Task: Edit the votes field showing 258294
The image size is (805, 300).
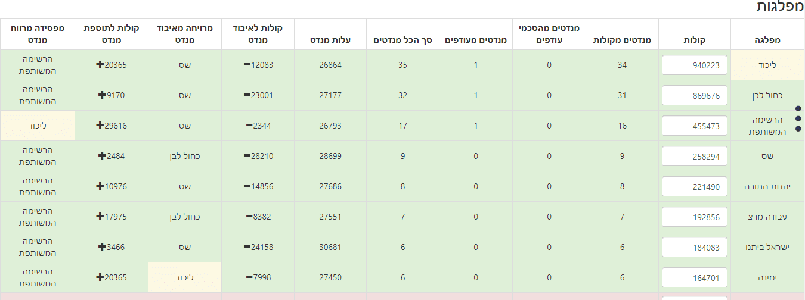Action: pos(695,156)
